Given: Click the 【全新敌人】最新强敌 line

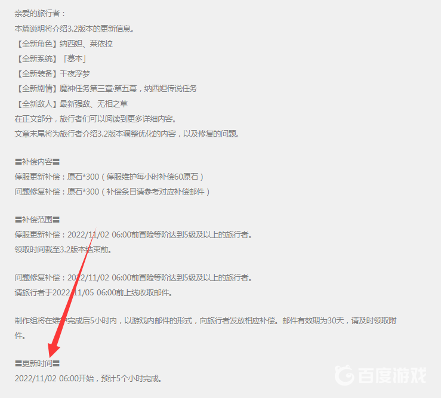Looking at the screenshot, I should click(72, 104).
